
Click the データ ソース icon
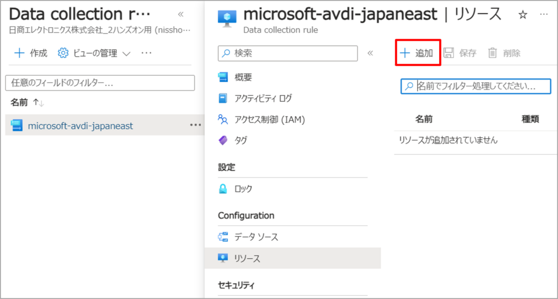pyautogui.click(x=223, y=237)
